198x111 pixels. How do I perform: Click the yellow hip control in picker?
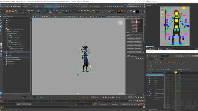[177, 27]
